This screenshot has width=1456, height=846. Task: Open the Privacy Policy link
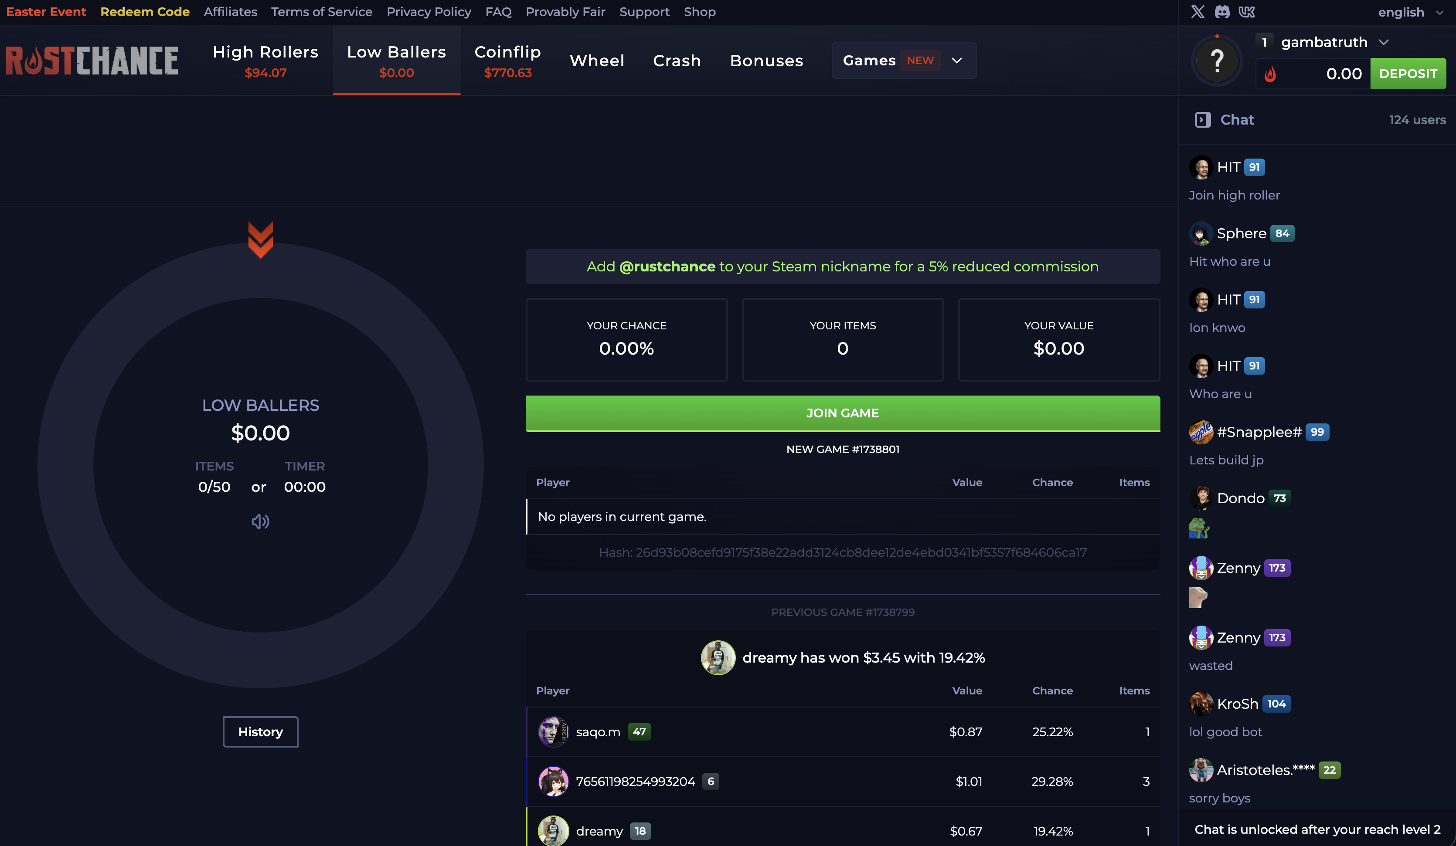429,12
